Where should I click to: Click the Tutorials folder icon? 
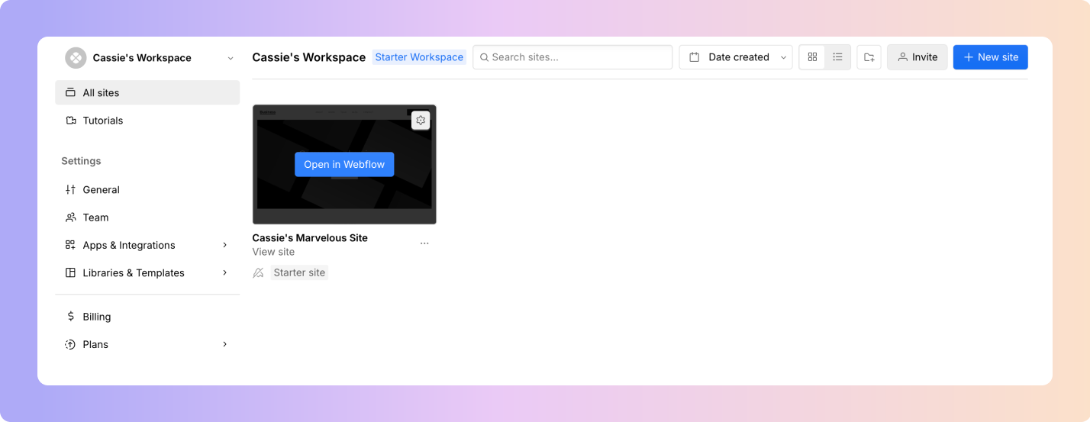coord(70,121)
